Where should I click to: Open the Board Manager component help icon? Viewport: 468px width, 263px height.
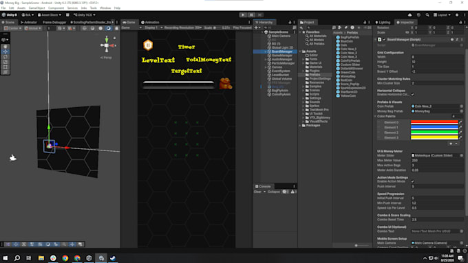point(452,40)
